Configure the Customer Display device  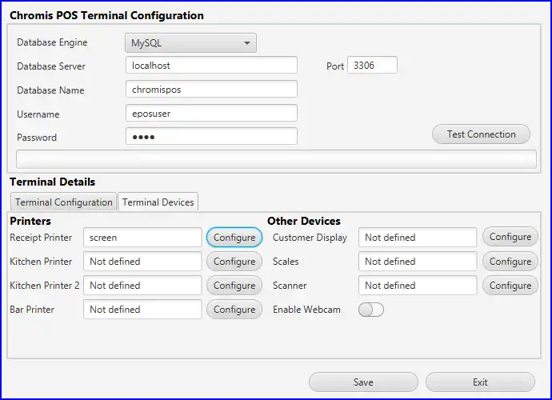click(x=510, y=238)
